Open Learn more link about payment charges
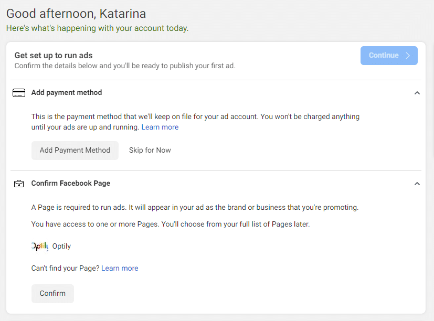The image size is (434, 321). [x=160, y=127]
